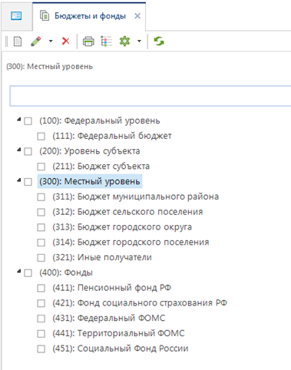Select the row (100): Федеральный уровень

pyautogui.click(x=100, y=121)
